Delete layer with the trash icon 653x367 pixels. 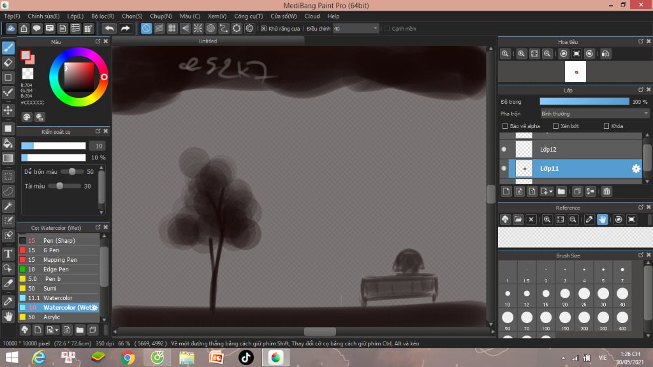606,191
